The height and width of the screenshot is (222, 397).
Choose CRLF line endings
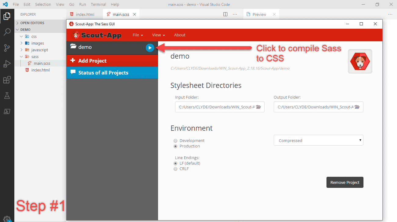[175, 169]
